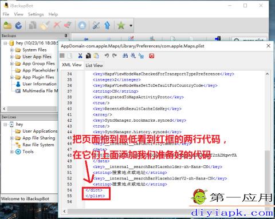Expand the App File Sharing node
This screenshot has width=275, height=219.
tap(12, 138)
